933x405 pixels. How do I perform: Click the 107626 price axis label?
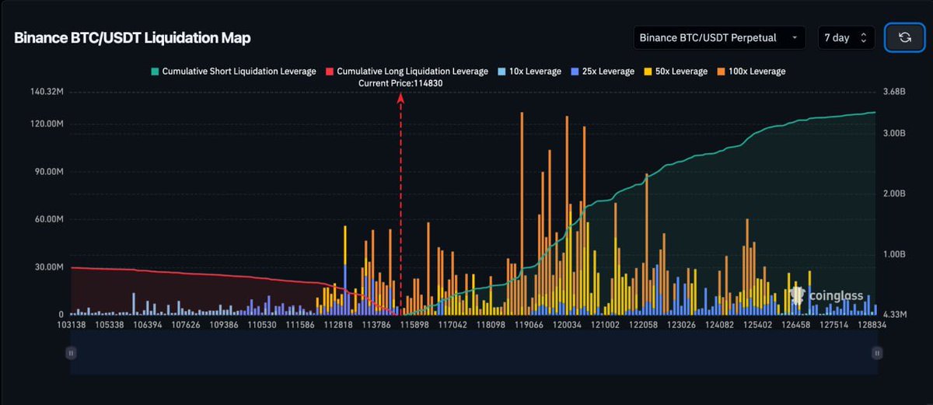[185, 326]
